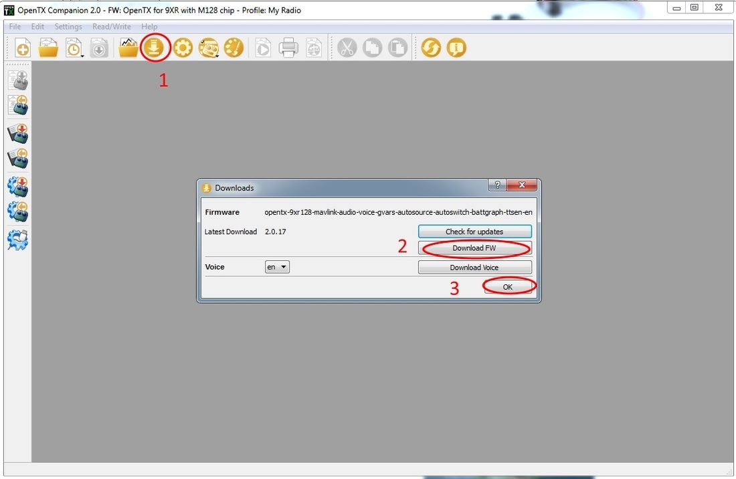This screenshot has width=736, height=479.
Task: Click the gear with USB plug icon
Action: click(x=18, y=239)
